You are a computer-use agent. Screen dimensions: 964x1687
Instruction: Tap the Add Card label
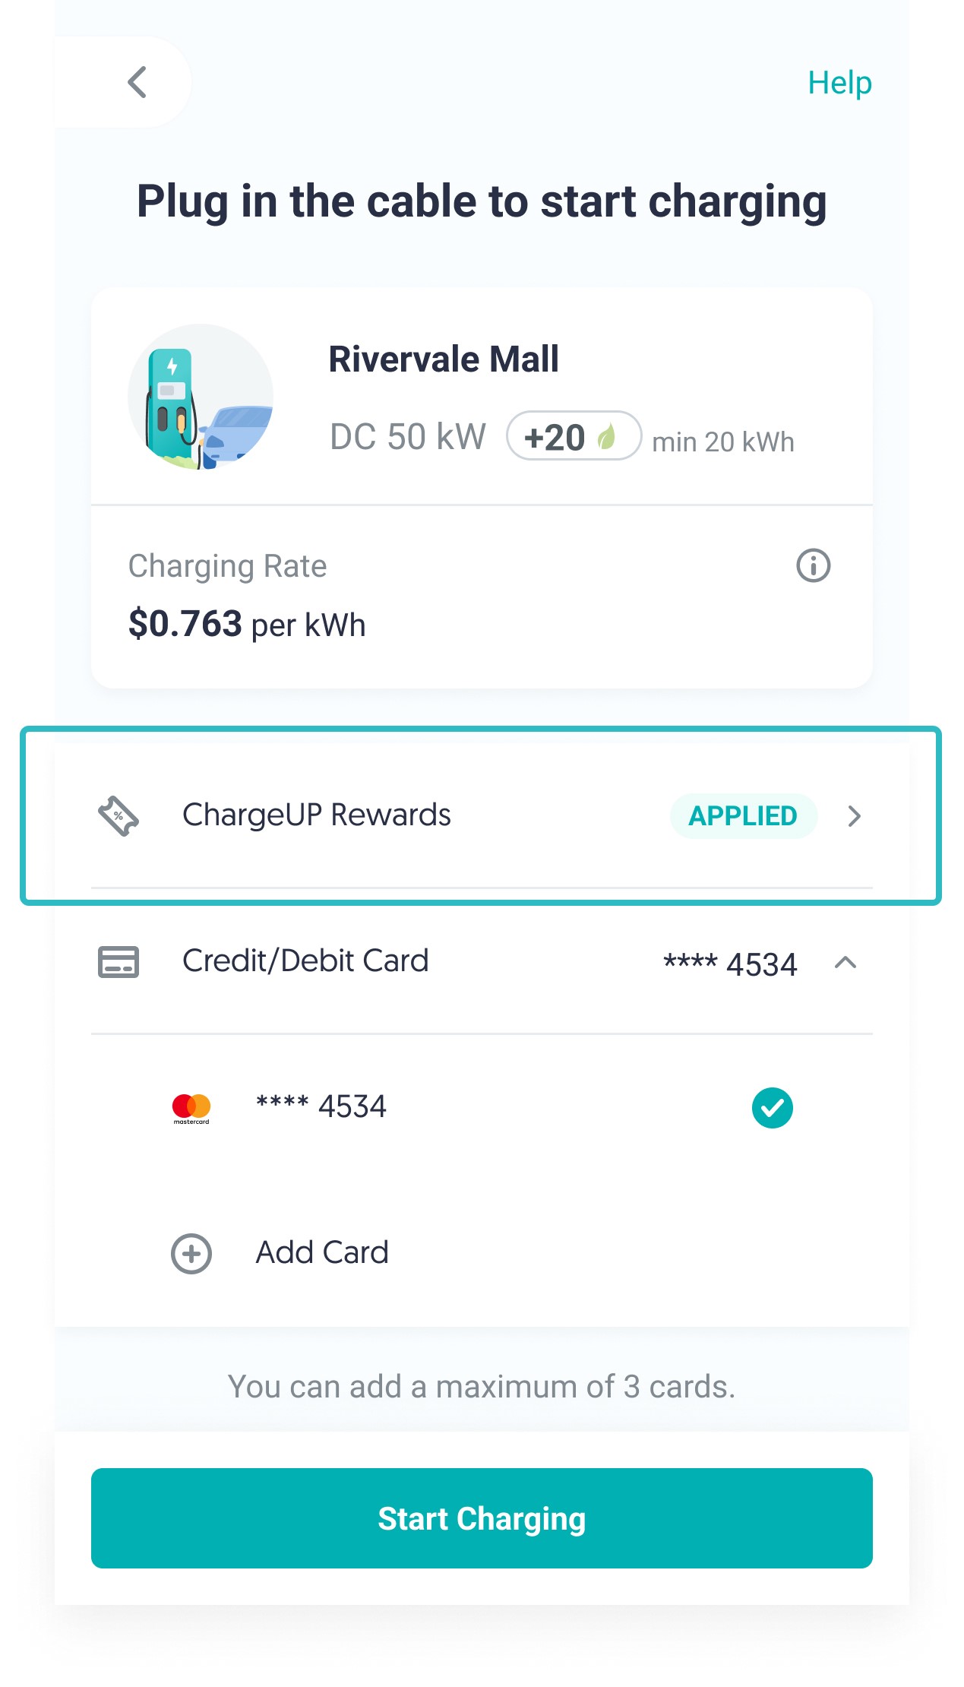tap(322, 1253)
